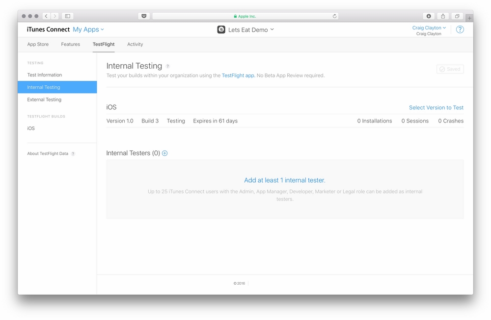The height and width of the screenshot is (320, 491).
Task: Go back with Safari's back arrow
Action: click(x=46, y=16)
